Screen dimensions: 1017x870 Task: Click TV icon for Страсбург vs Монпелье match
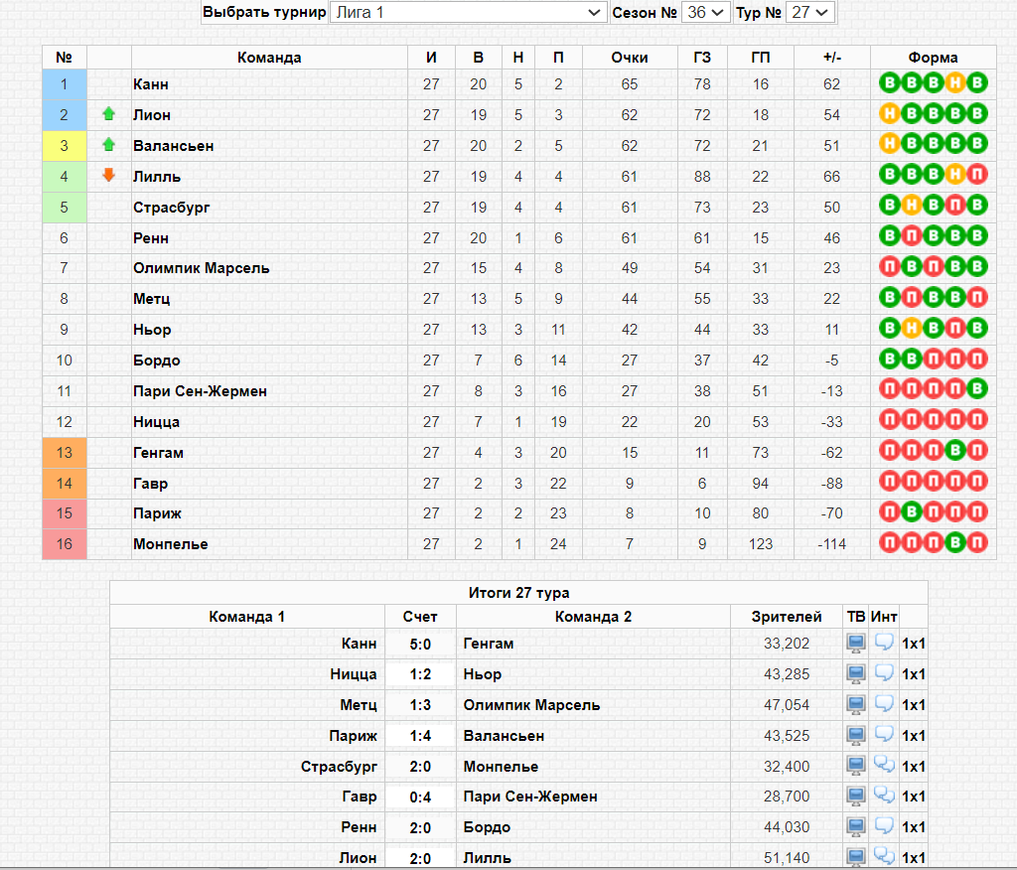(855, 766)
